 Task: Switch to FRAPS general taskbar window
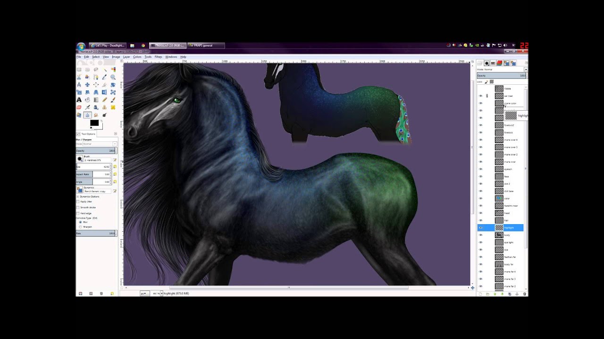tap(206, 46)
